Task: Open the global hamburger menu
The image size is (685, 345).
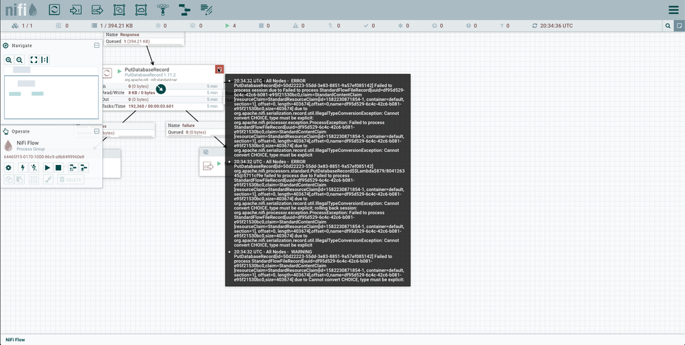Action: pos(673,10)
